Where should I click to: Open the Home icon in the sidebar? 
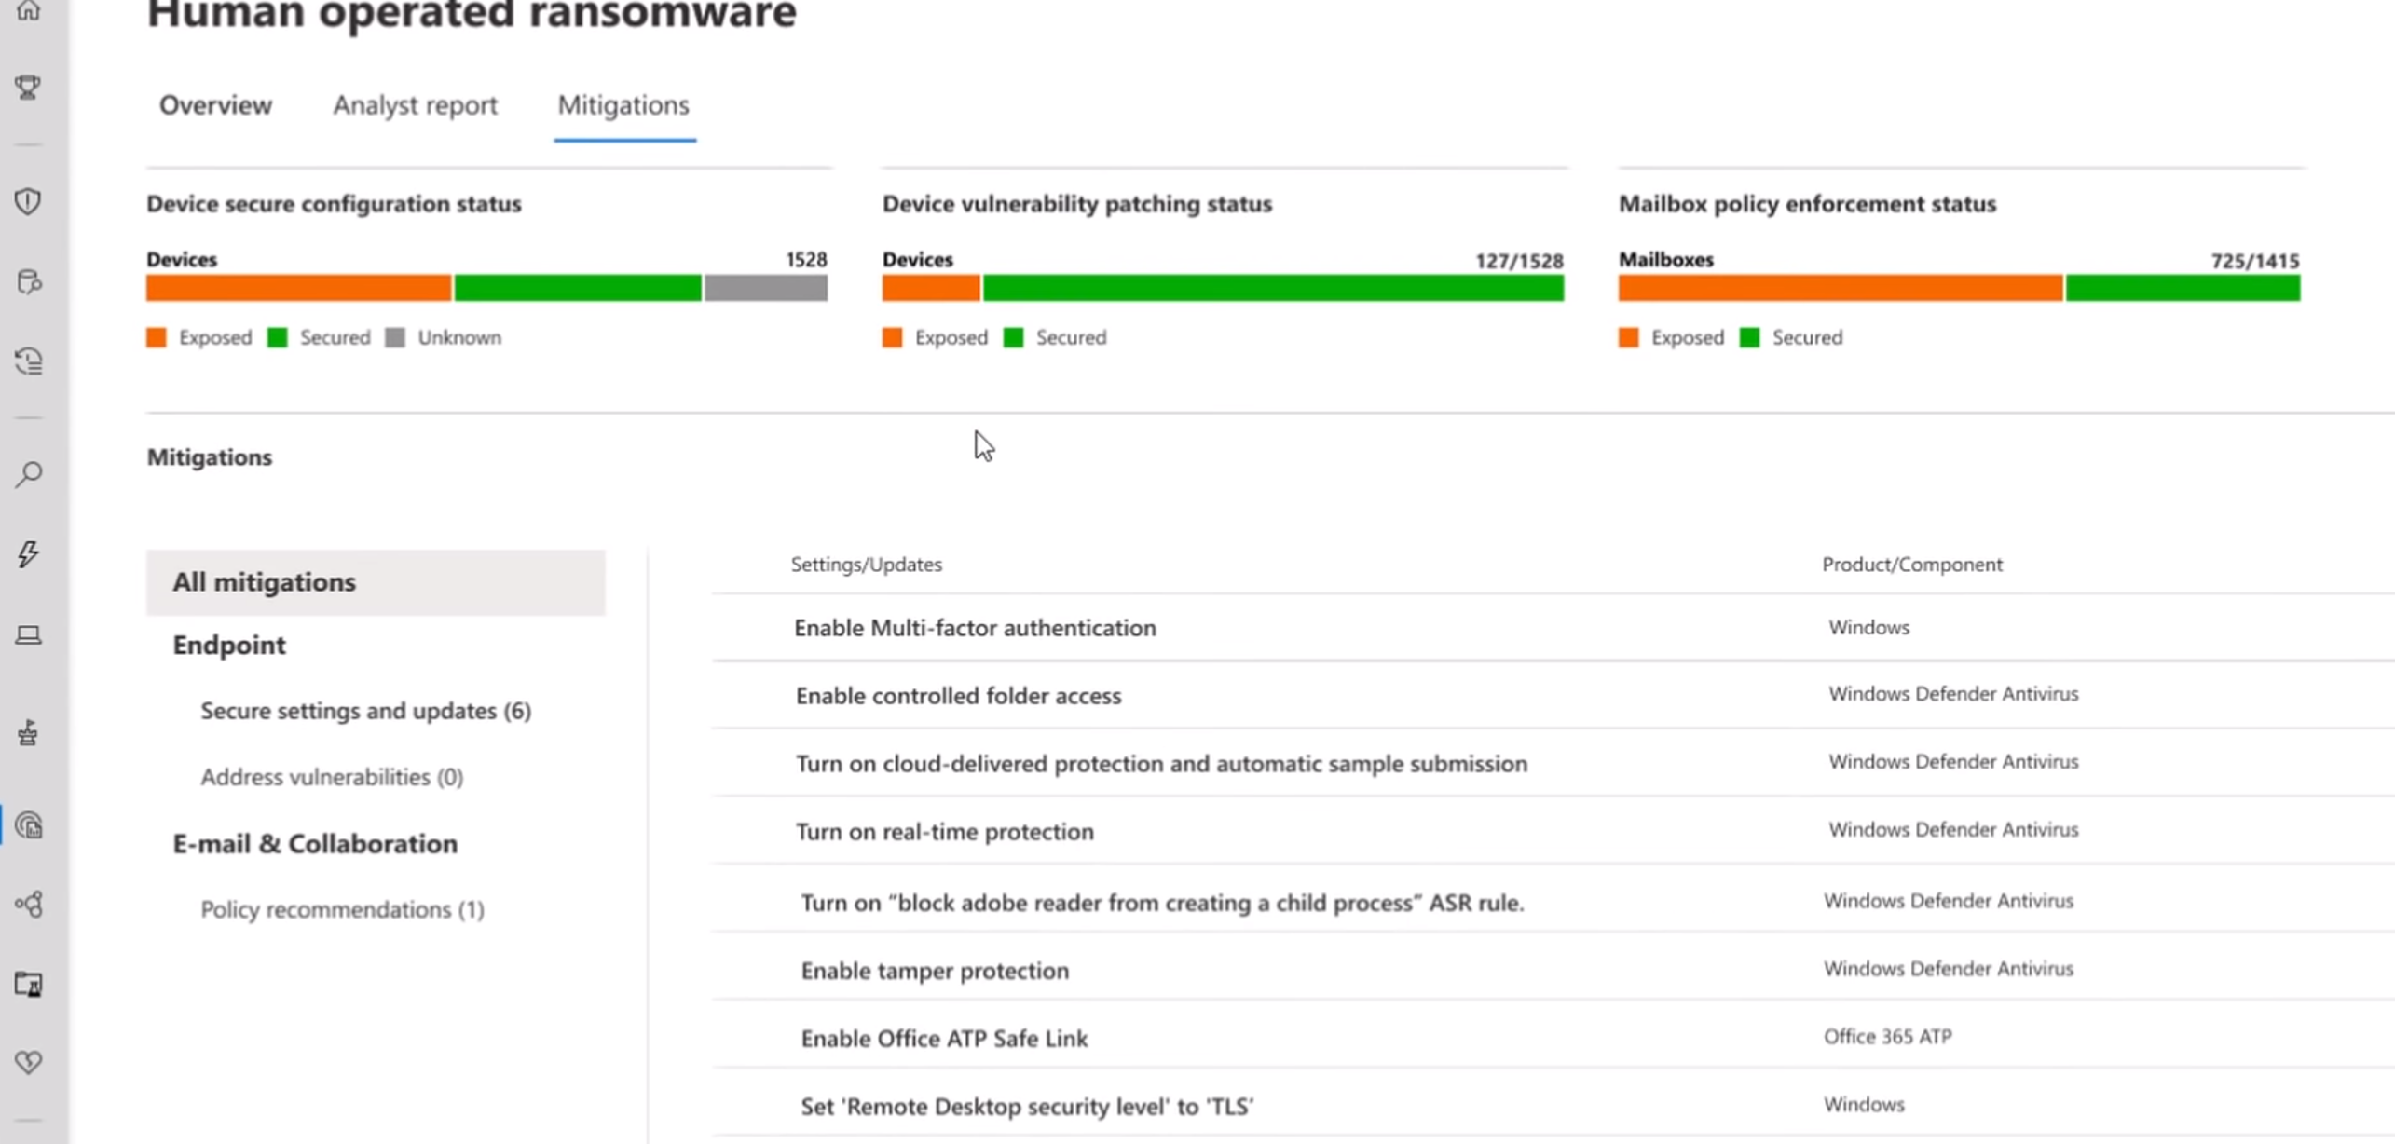[28, 11]
